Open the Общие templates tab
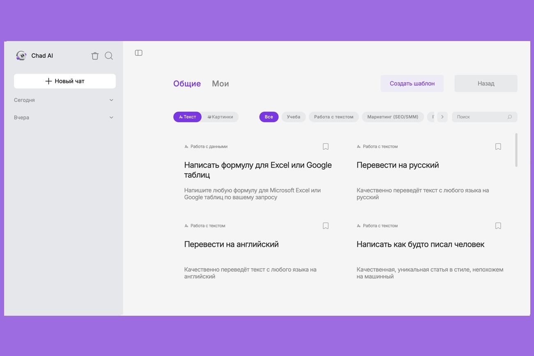 (x=186, y=83)
